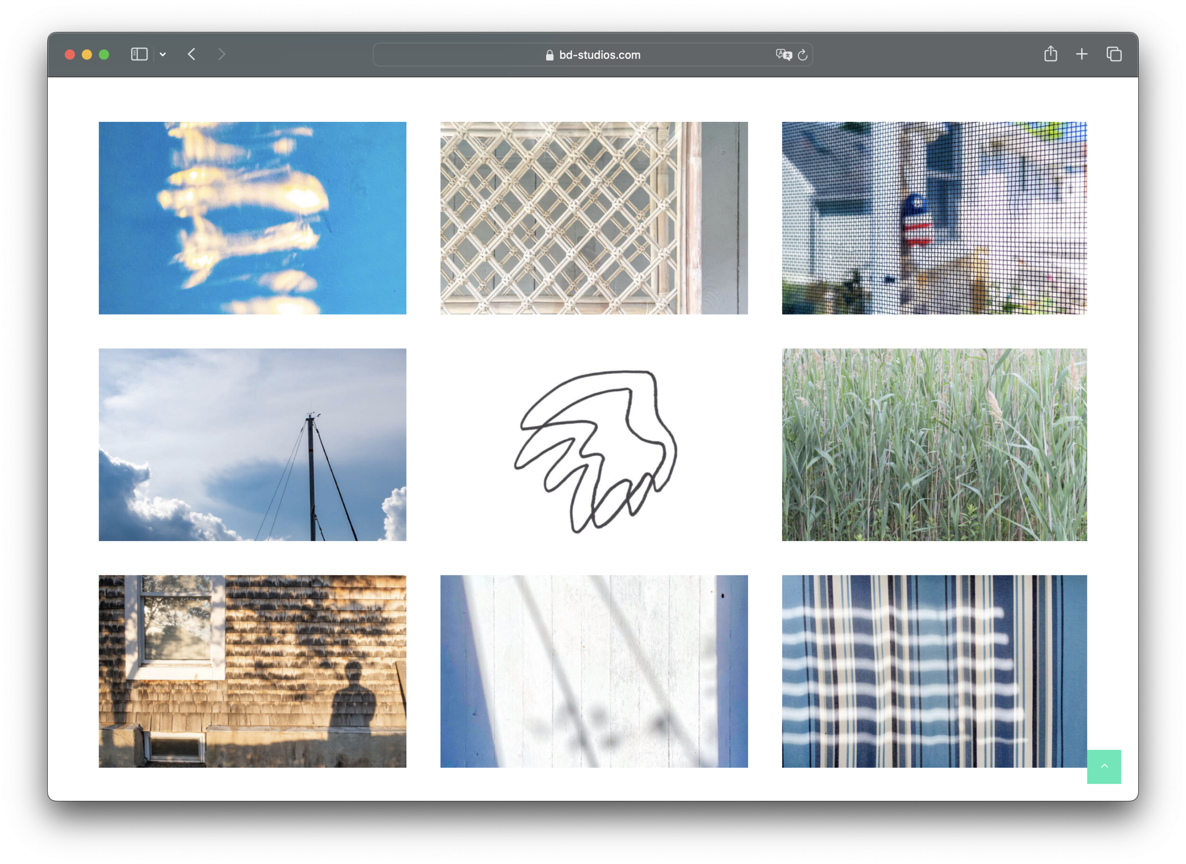Screen dimensions: 1186x864
Task: Expand the sidebar options chevron
Action: [162, 54]
